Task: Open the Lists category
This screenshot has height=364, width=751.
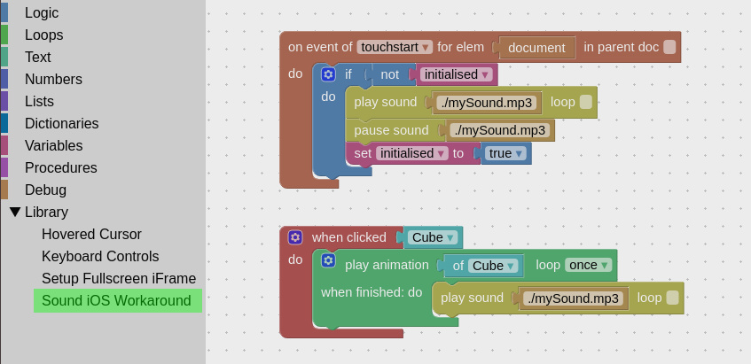Action: pos(39,101)
